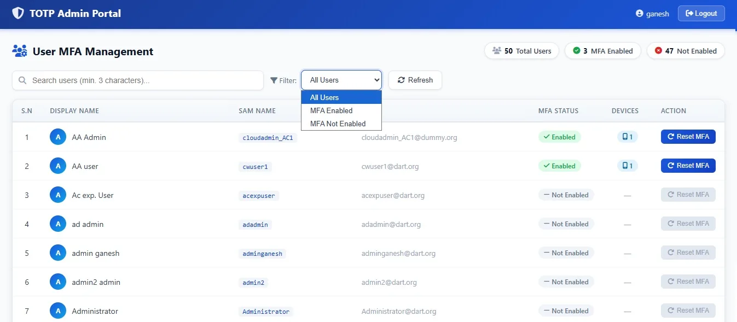The image size is (737, 322).
Task: Click Enabled status badge for AA user
Action: 560,166
